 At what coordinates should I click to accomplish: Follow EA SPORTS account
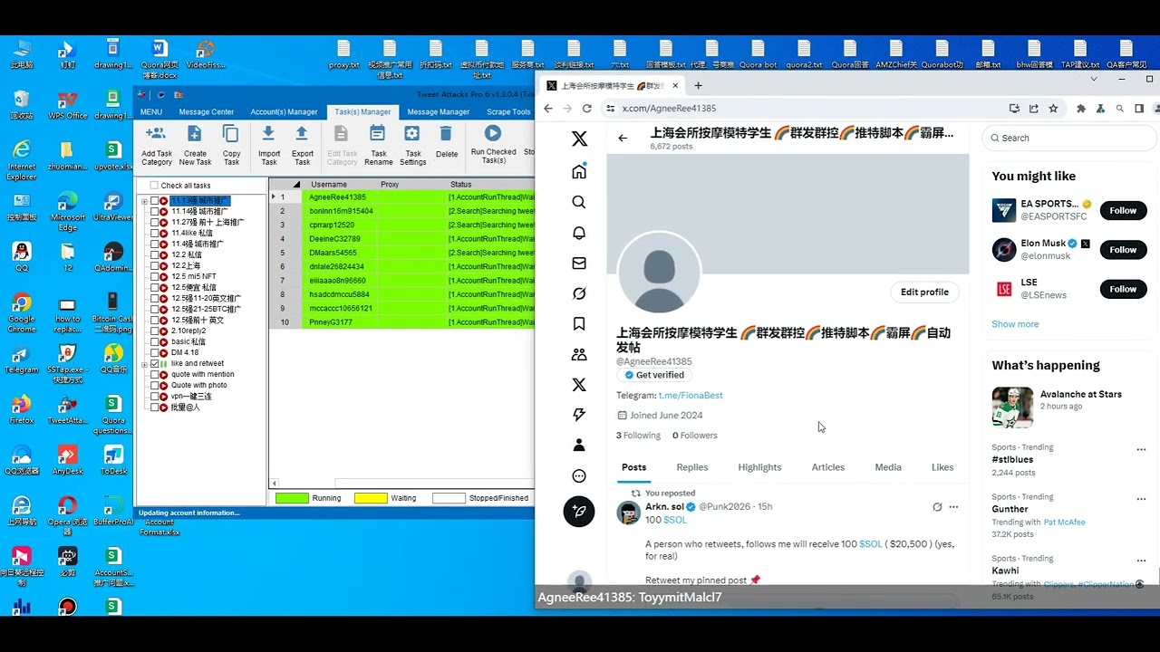click(1123, 211)
